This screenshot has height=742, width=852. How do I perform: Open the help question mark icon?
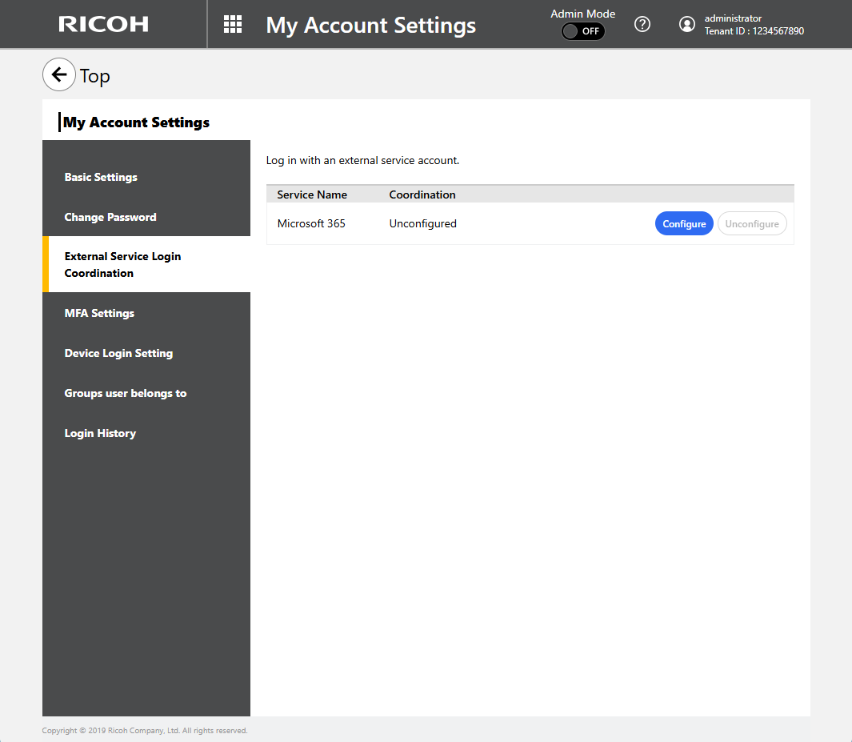(x=642, y=24)
